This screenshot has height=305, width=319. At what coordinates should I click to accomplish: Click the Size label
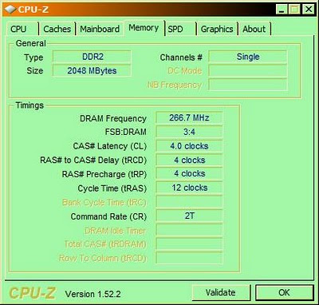tap(35, 71)
